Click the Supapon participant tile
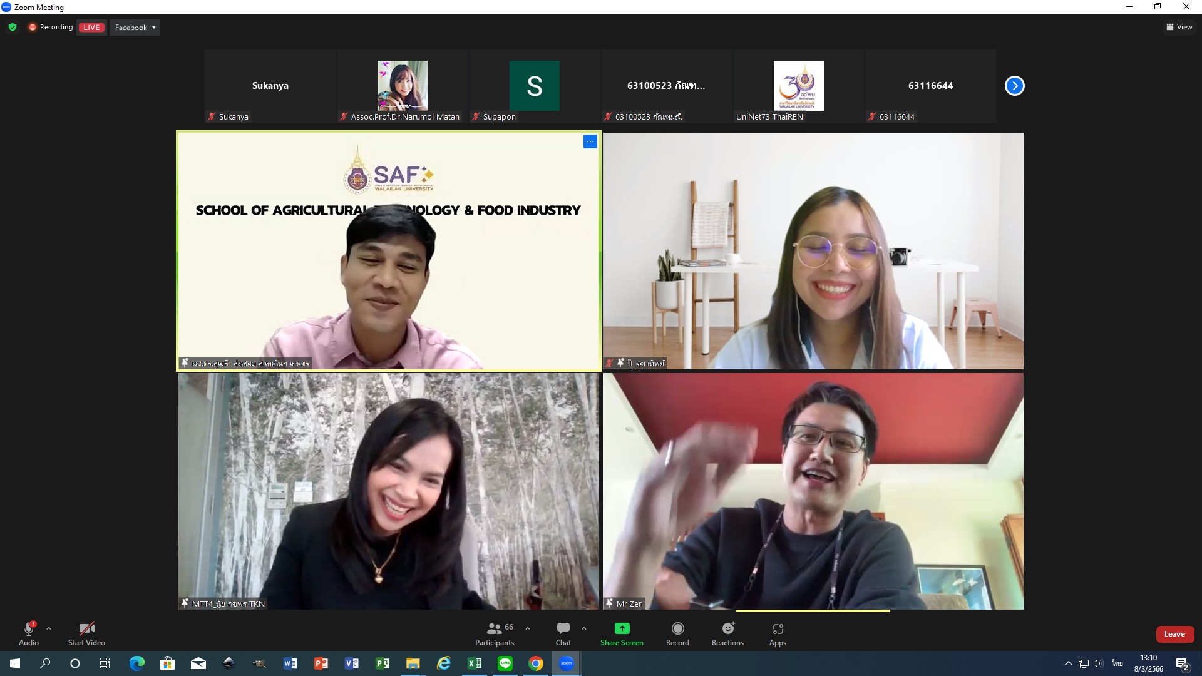This screenshot has width=1202, height=676. [x=534, y=86]
